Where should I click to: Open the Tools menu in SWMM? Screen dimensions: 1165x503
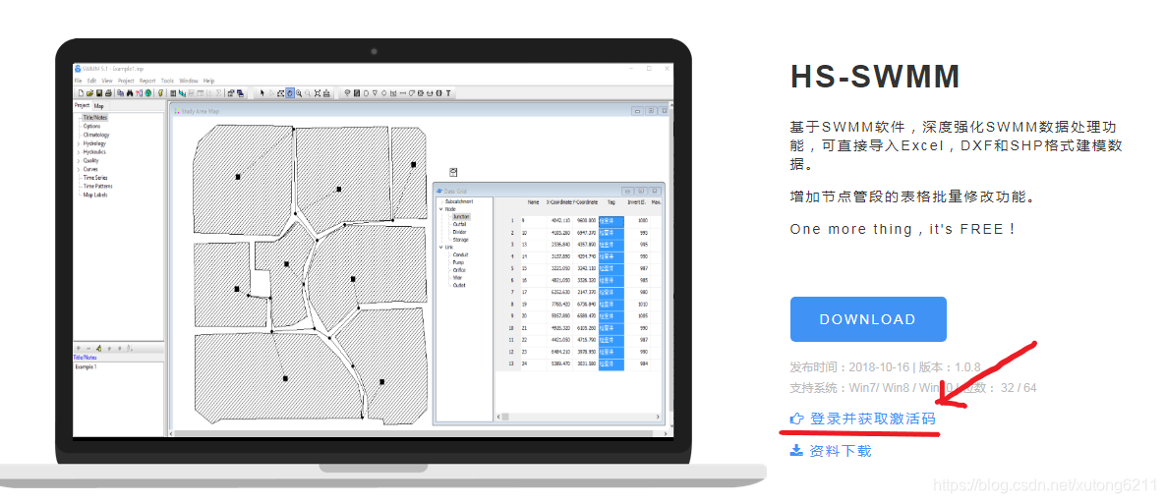[x=167, y=81]
